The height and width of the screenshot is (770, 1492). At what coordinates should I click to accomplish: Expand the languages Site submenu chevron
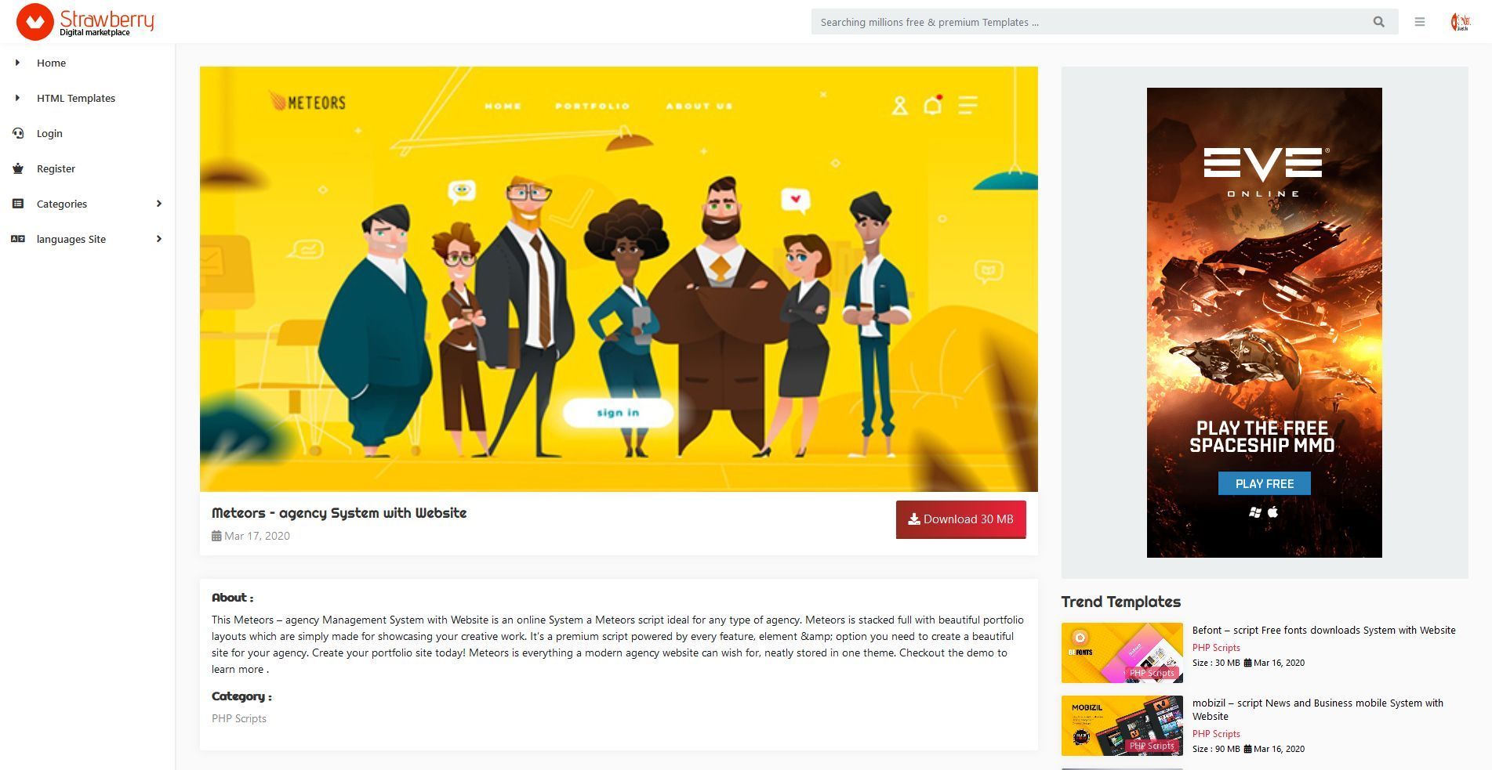point(159,239)
